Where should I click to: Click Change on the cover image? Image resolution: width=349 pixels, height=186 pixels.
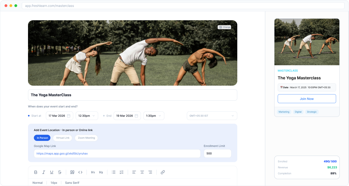tap(224, 27)
